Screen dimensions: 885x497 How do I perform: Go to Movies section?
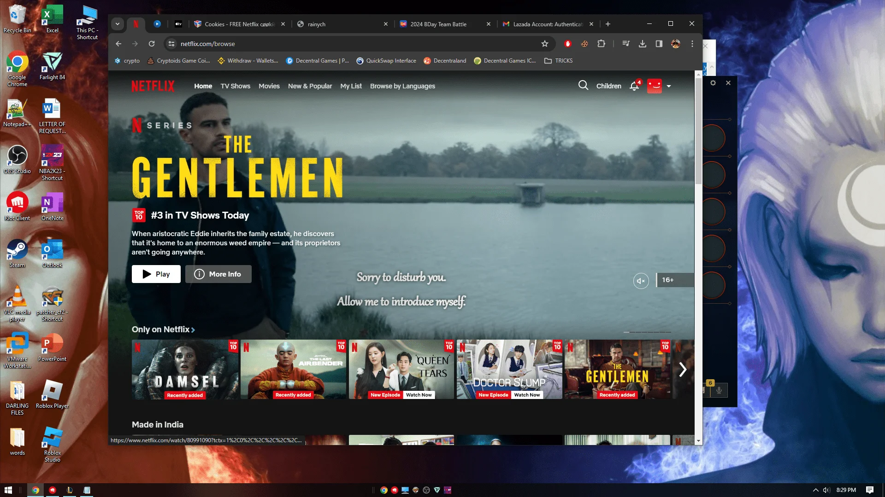(x=269, y=86)
